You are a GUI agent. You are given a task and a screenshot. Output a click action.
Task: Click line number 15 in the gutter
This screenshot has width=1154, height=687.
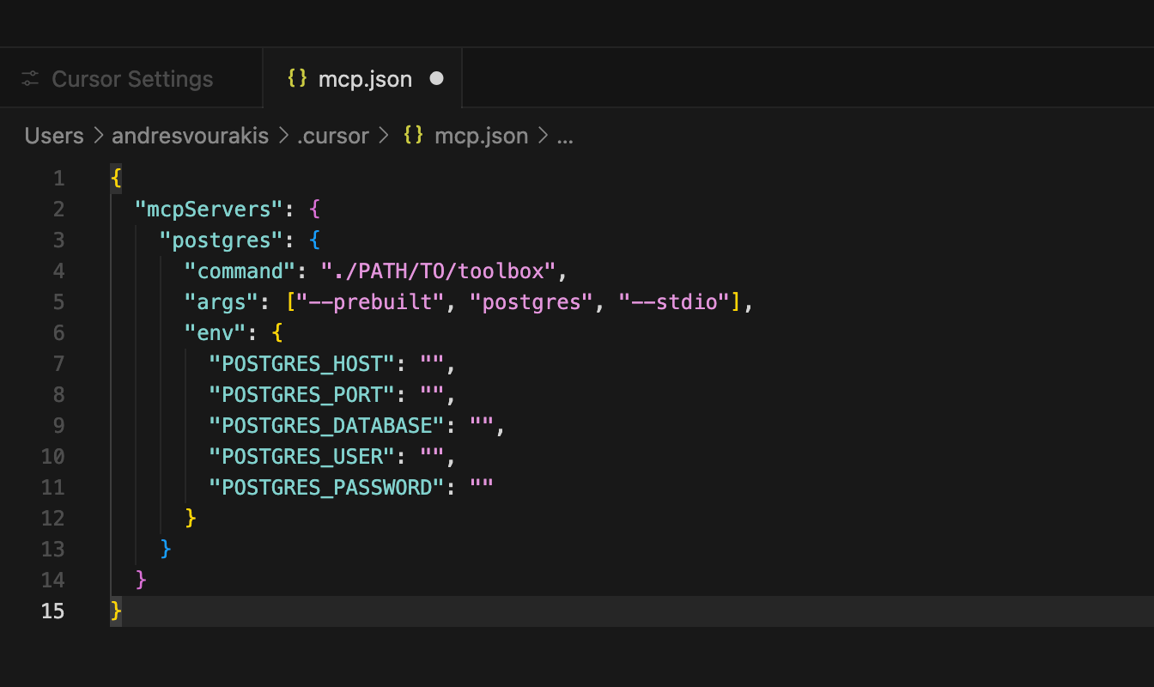52,611
